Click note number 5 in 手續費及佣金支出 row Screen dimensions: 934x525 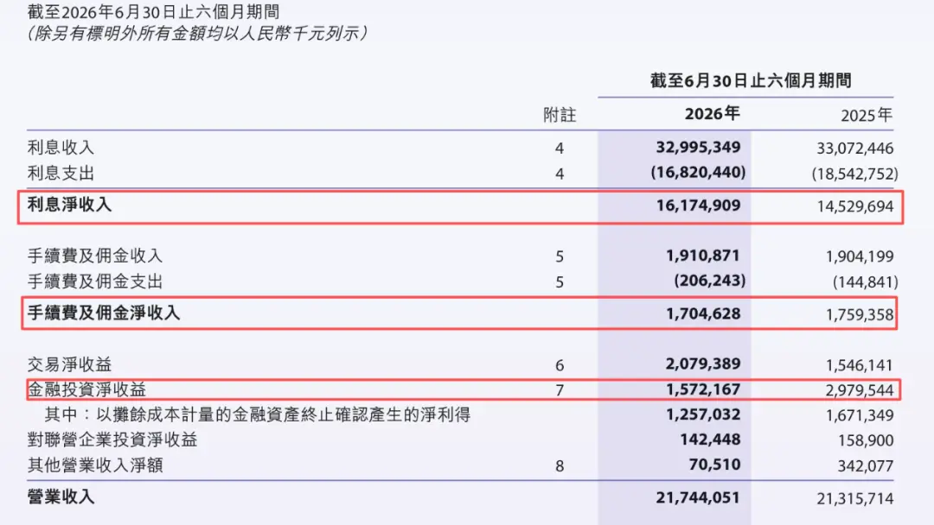(x=560, y=281)
